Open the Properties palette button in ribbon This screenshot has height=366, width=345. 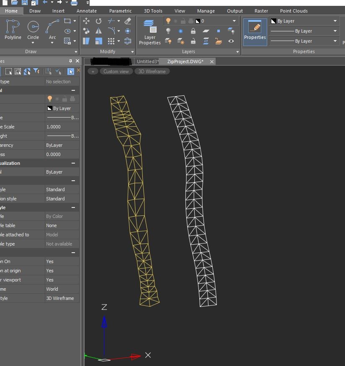tap(255, 32)
